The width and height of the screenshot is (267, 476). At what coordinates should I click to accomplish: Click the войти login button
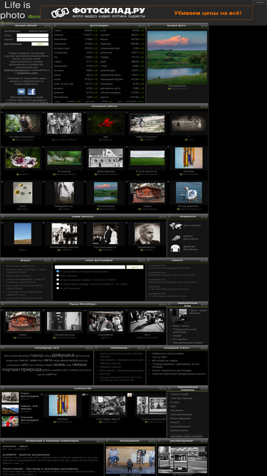pos(40,44)
